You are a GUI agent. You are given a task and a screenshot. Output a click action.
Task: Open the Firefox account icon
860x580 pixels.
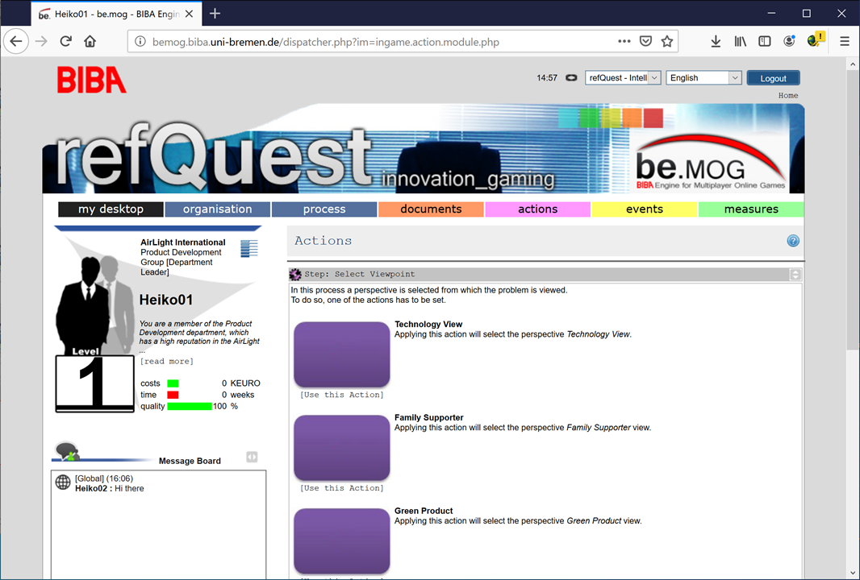click(x=789, y=41)
